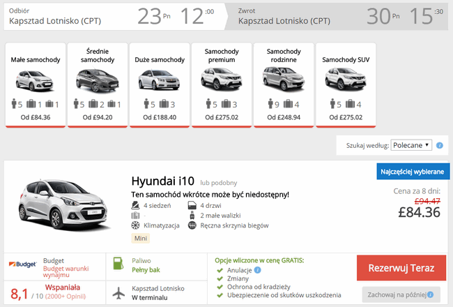Open Budget warunki wynajmu link
453x307 pixels.
point(66,271)
